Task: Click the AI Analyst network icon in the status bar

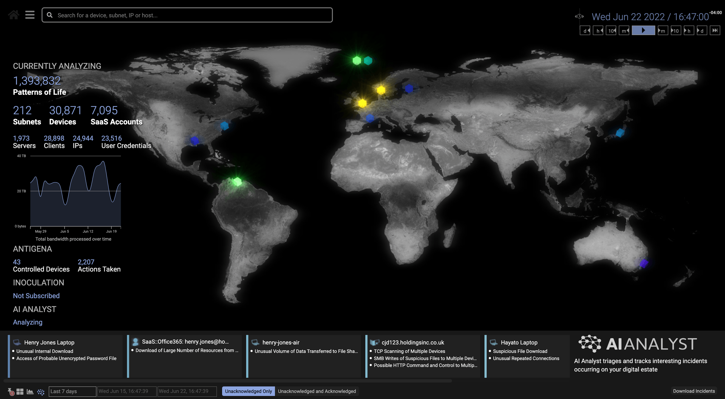Action: click(41, 392)
